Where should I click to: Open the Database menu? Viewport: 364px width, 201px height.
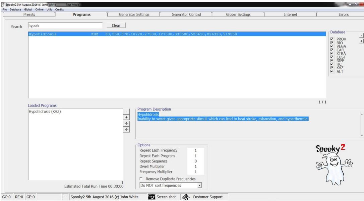[15, 9]
